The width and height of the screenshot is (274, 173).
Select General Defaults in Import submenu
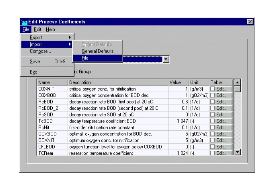click(x=97, y=51)
